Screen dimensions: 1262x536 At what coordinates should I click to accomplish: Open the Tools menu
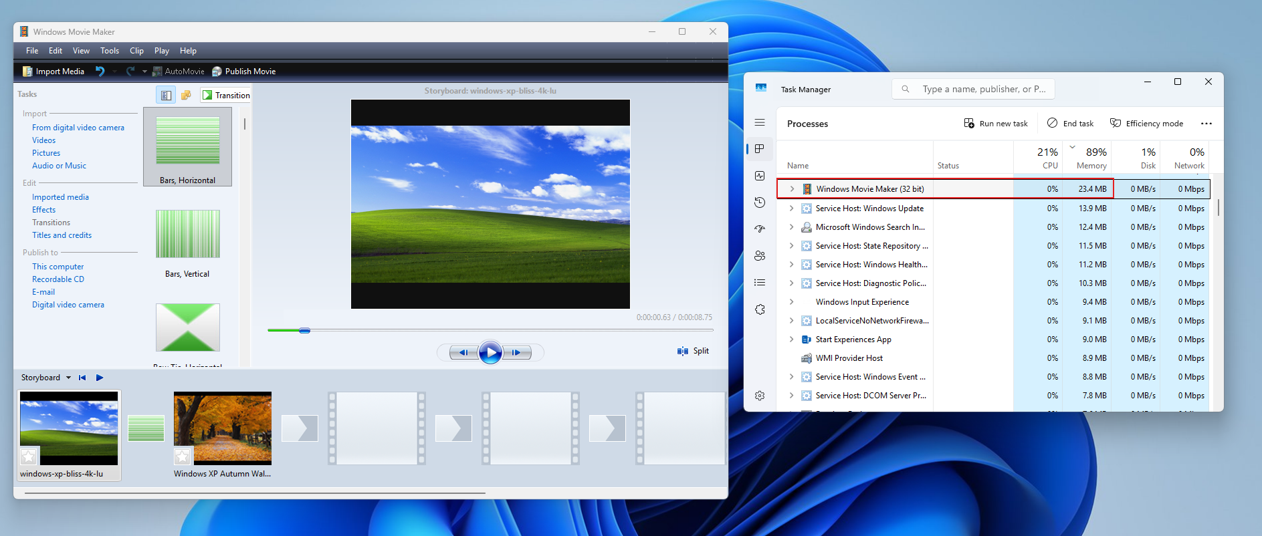(110, 51)
